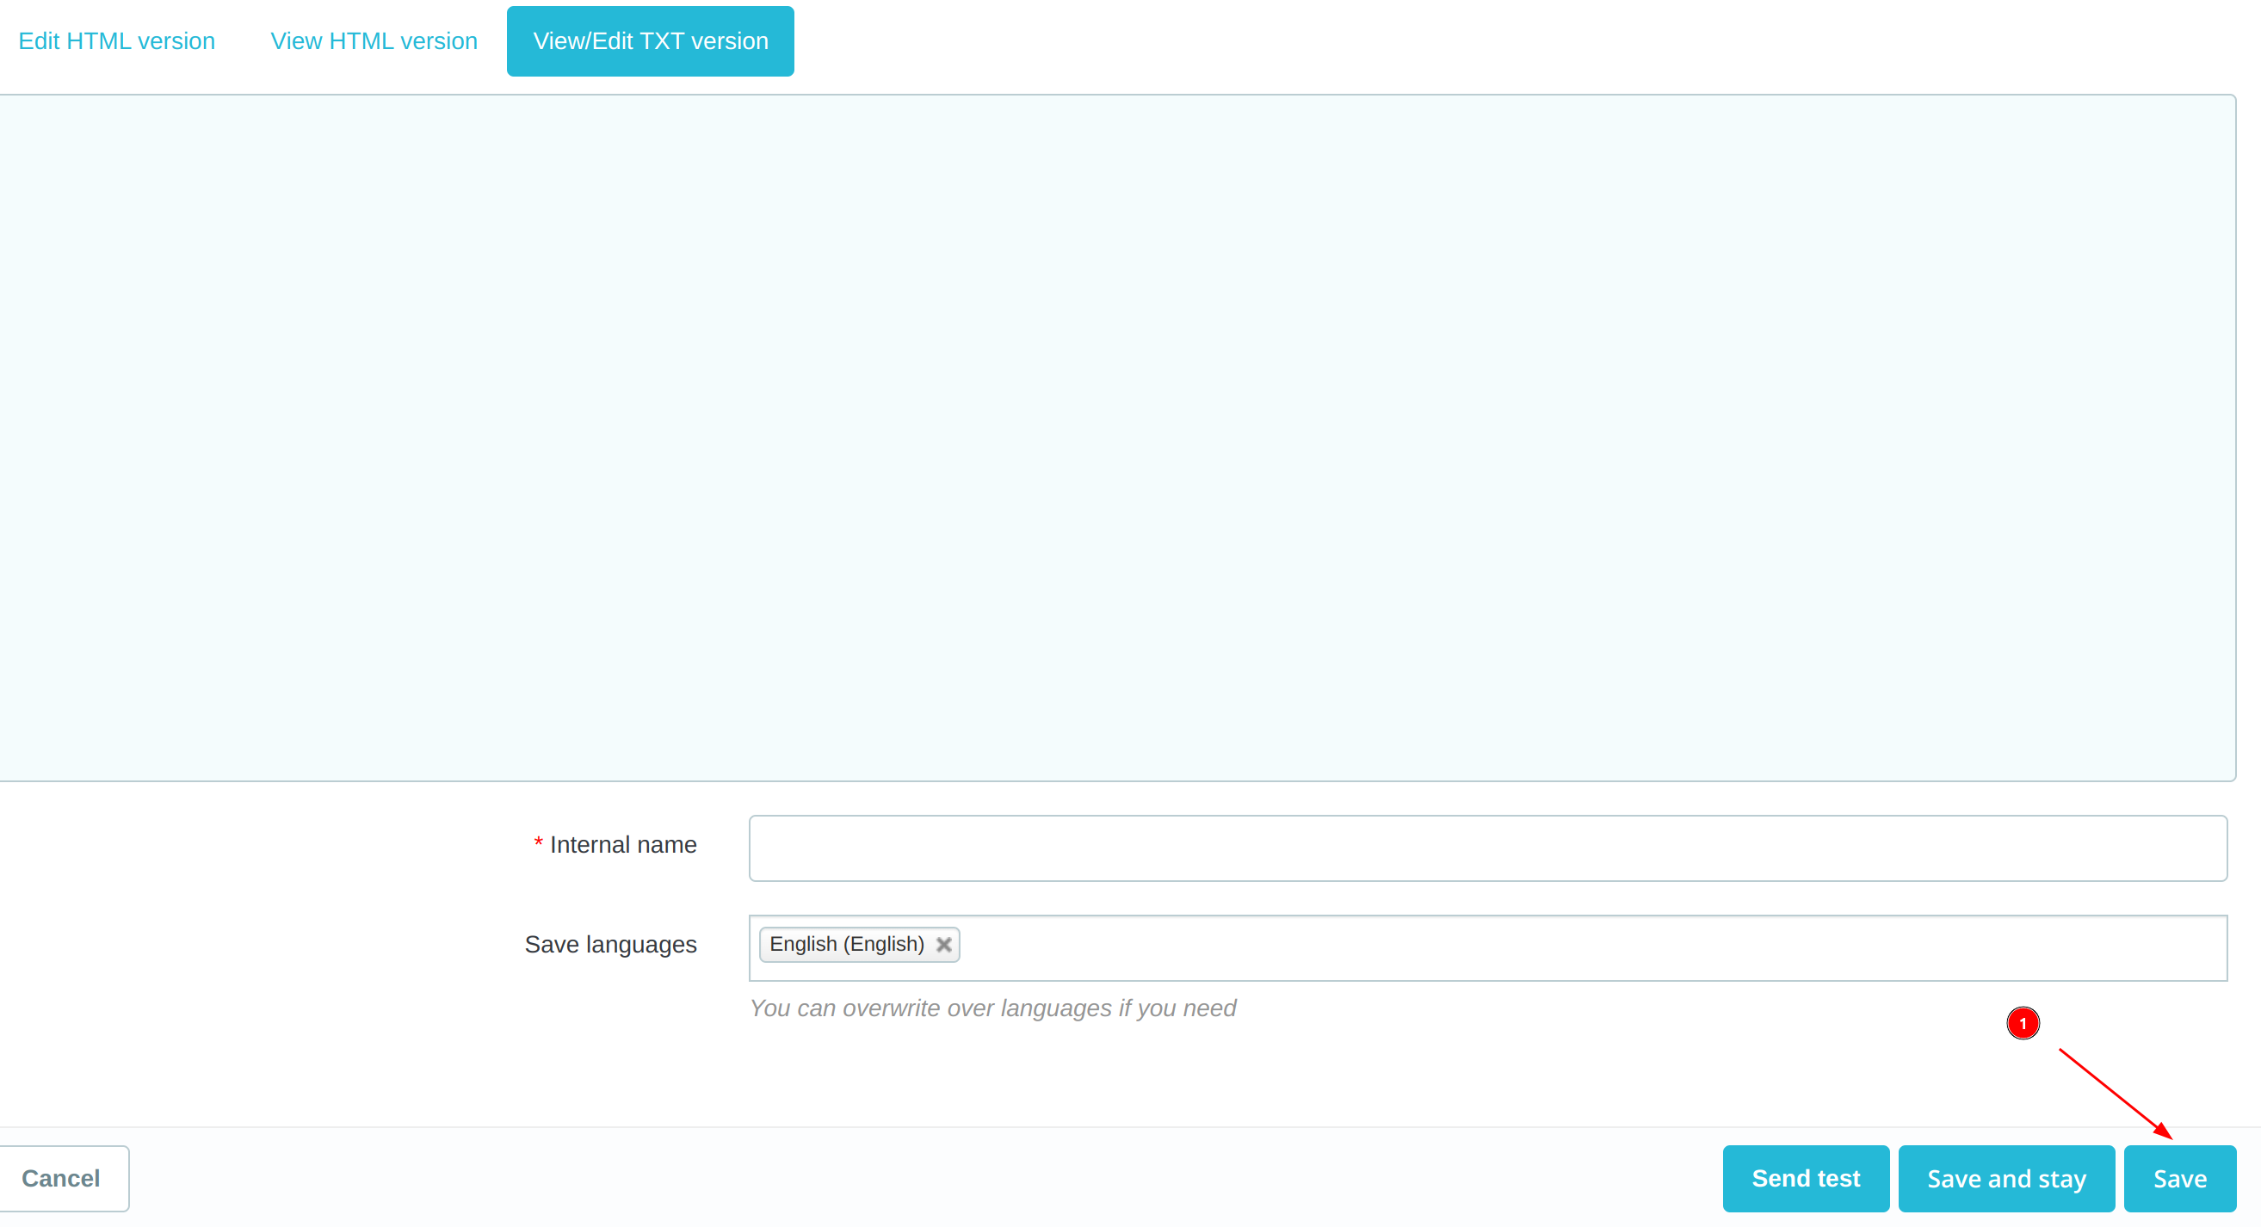
Task: Click the Send test button
Action: point(1805,1178)
